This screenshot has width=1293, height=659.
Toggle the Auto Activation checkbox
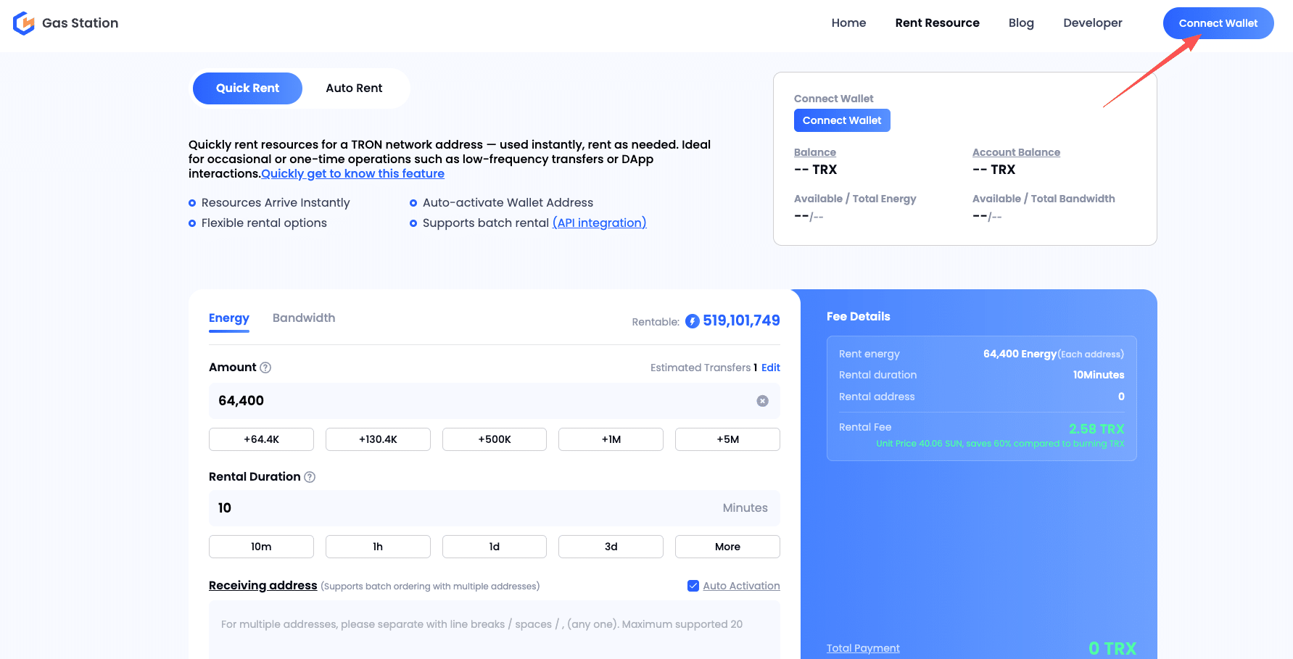693,586
